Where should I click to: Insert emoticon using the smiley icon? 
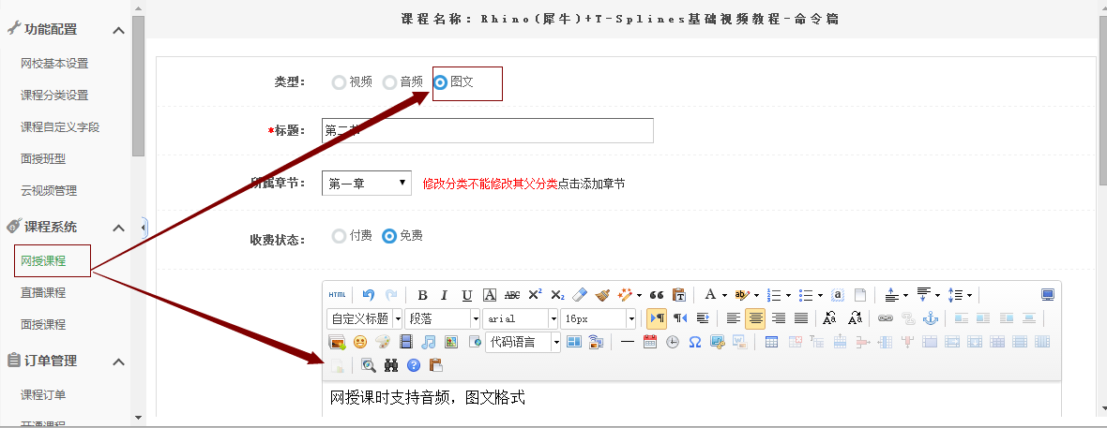(x=359, y=342)
